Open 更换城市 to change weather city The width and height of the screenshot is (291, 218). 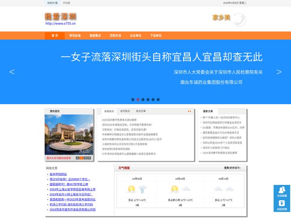[x=234, y=168]
